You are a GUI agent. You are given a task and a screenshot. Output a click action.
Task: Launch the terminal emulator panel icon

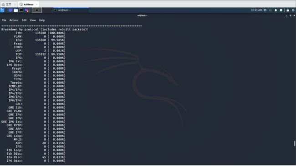[21, 10]
